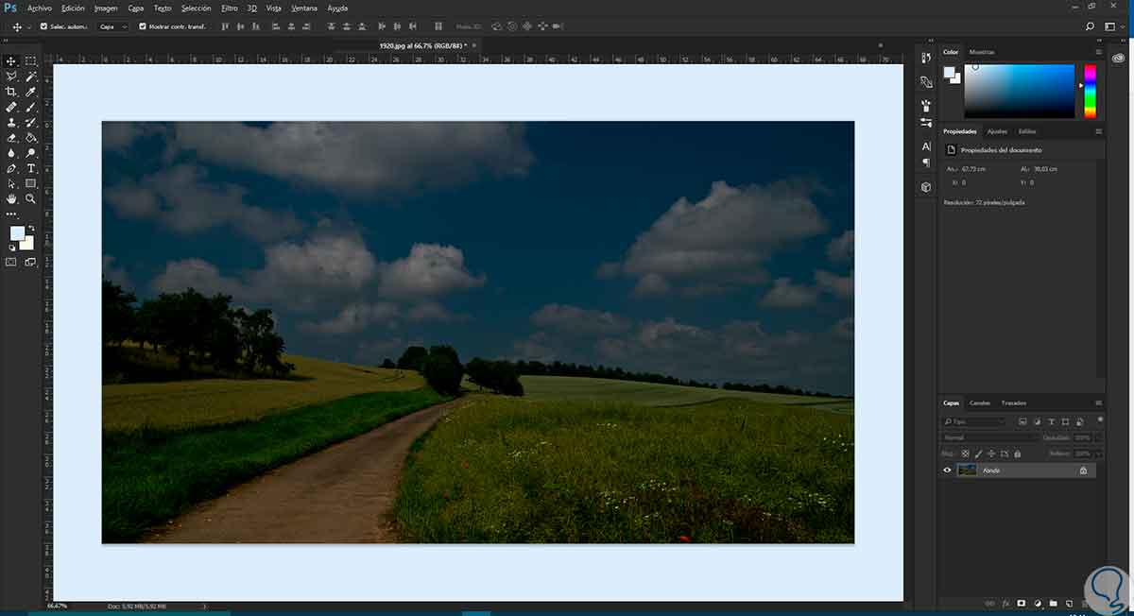Select the Dodge tool

[31, 152]
